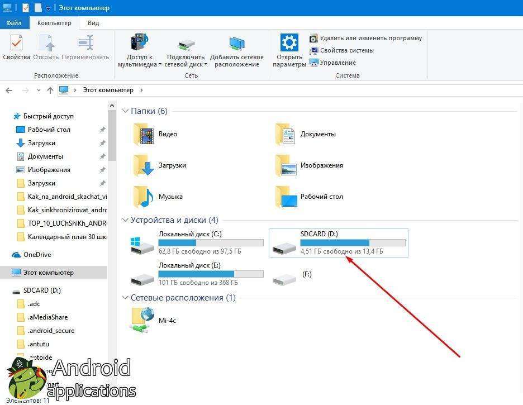Open settings via Открыть параметры
Screen dimensions: 523x405
[x=289, y=51]
